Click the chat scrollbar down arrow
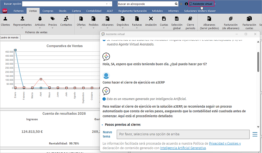Image resolution: width=262 pixels, height=153 pixels. pyautogui.click(x=258, y=127)
